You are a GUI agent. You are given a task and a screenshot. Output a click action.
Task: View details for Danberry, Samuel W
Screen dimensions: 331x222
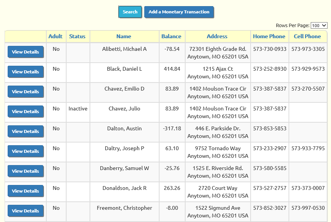click(26, 171)
